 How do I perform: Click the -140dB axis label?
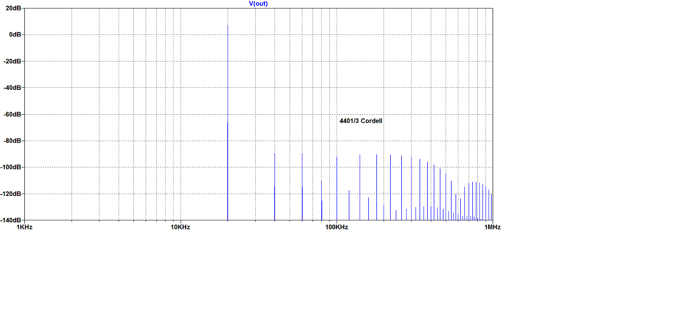click(11, 220)
